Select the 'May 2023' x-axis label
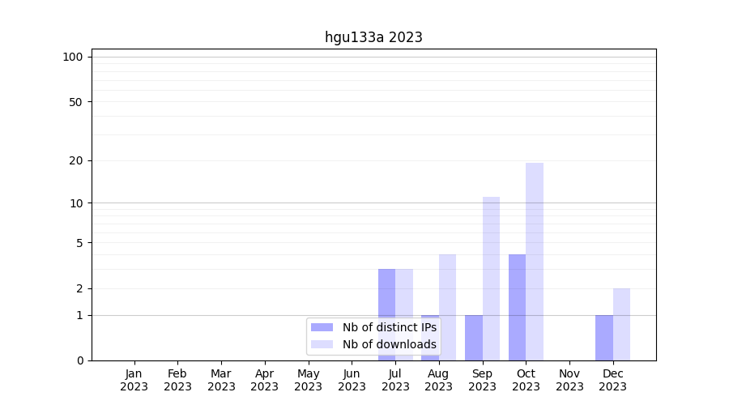 (308, 380)
